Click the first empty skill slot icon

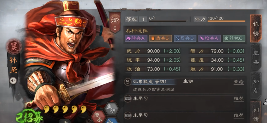tap(128, 99)
